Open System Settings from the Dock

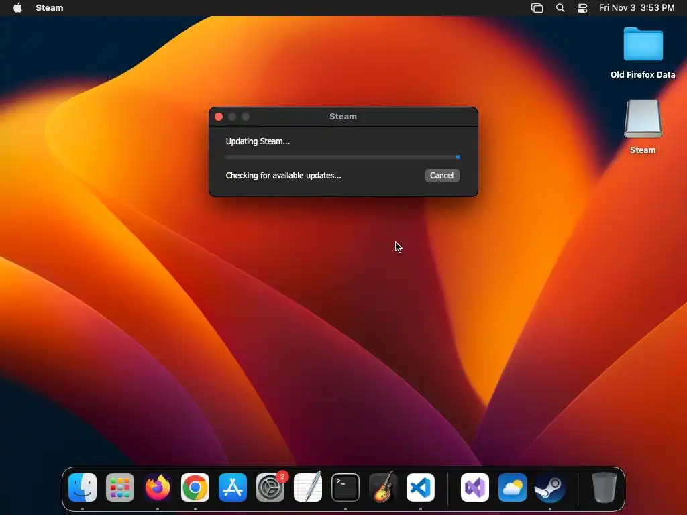270,488
